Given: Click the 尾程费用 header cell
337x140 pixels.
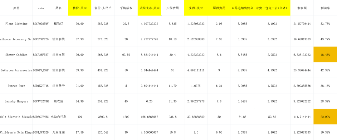Looking at the screenshot, I should pos(219,8).
